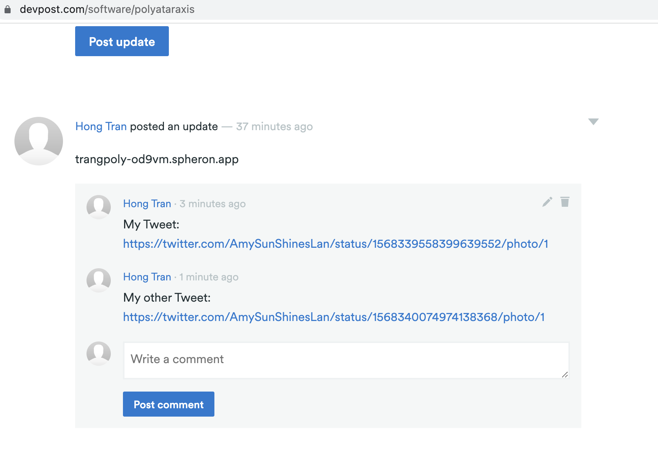Click the avatar on the "My Tweet" comment
Screen dimensions: 658x472
[x=99, y=207]
